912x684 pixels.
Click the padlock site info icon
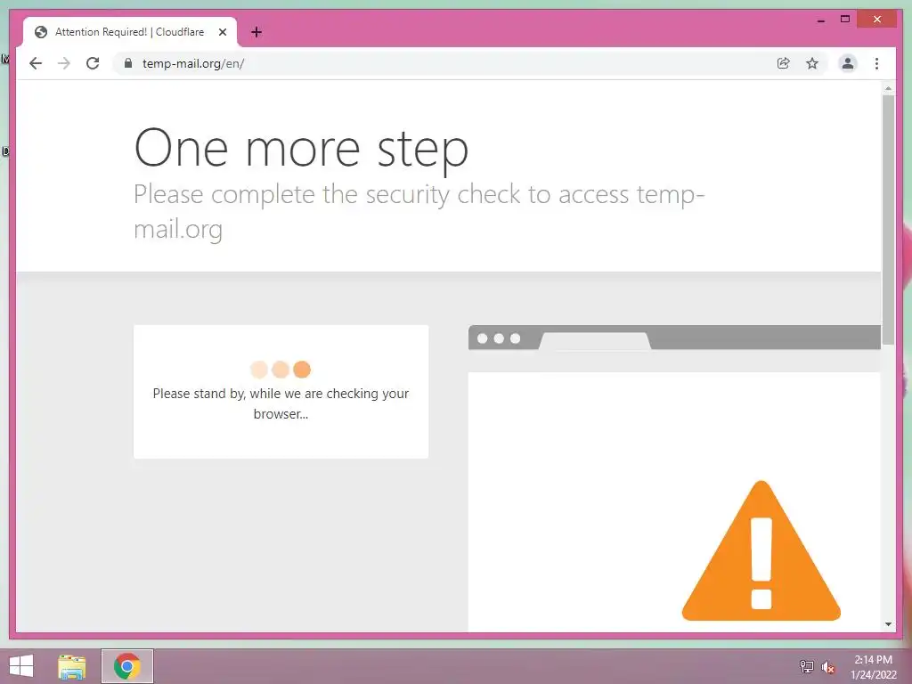(x=128, y=63)
